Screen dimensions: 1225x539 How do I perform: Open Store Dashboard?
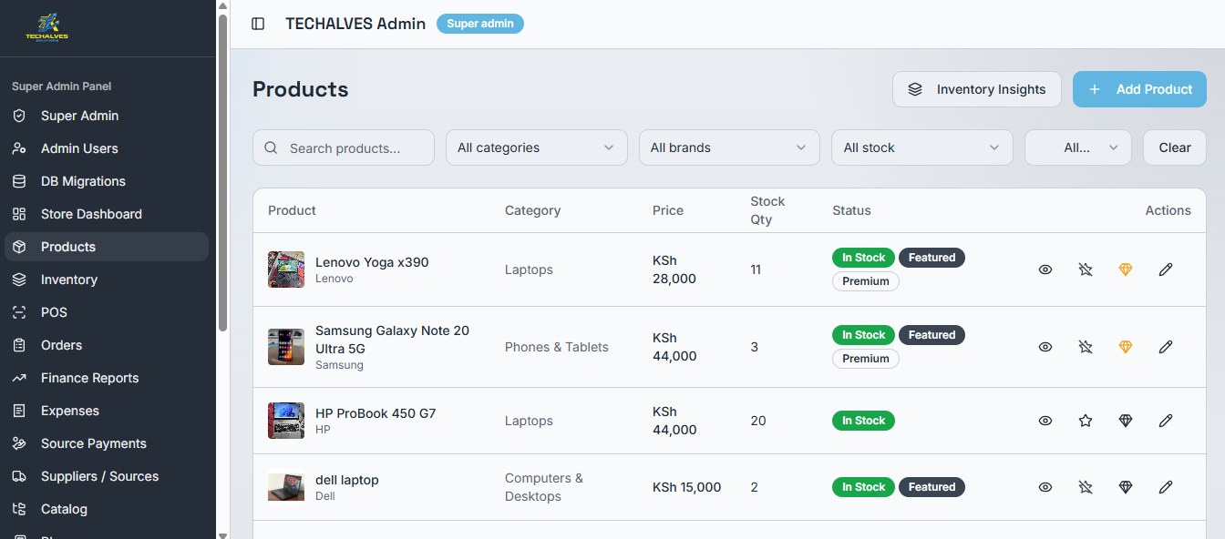pyautogui.click(x=106, y=214)
